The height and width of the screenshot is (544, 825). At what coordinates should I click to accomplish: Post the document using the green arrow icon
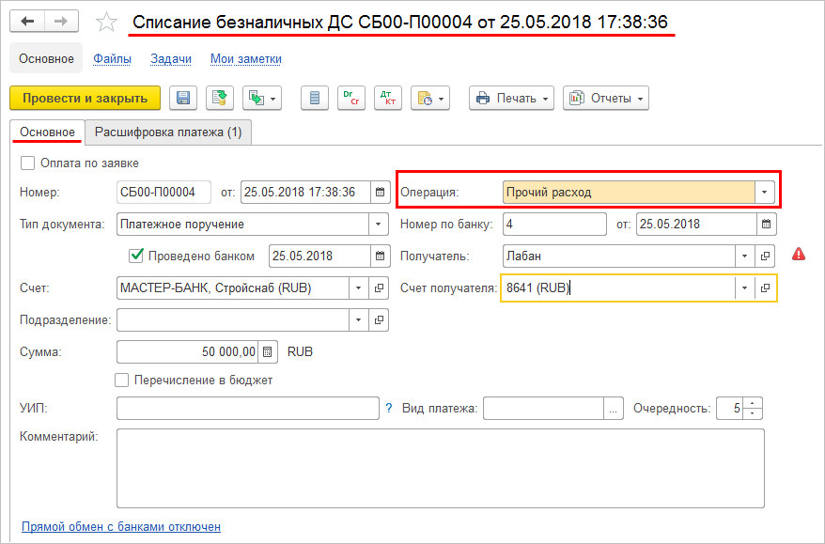(x=219, y=99)
